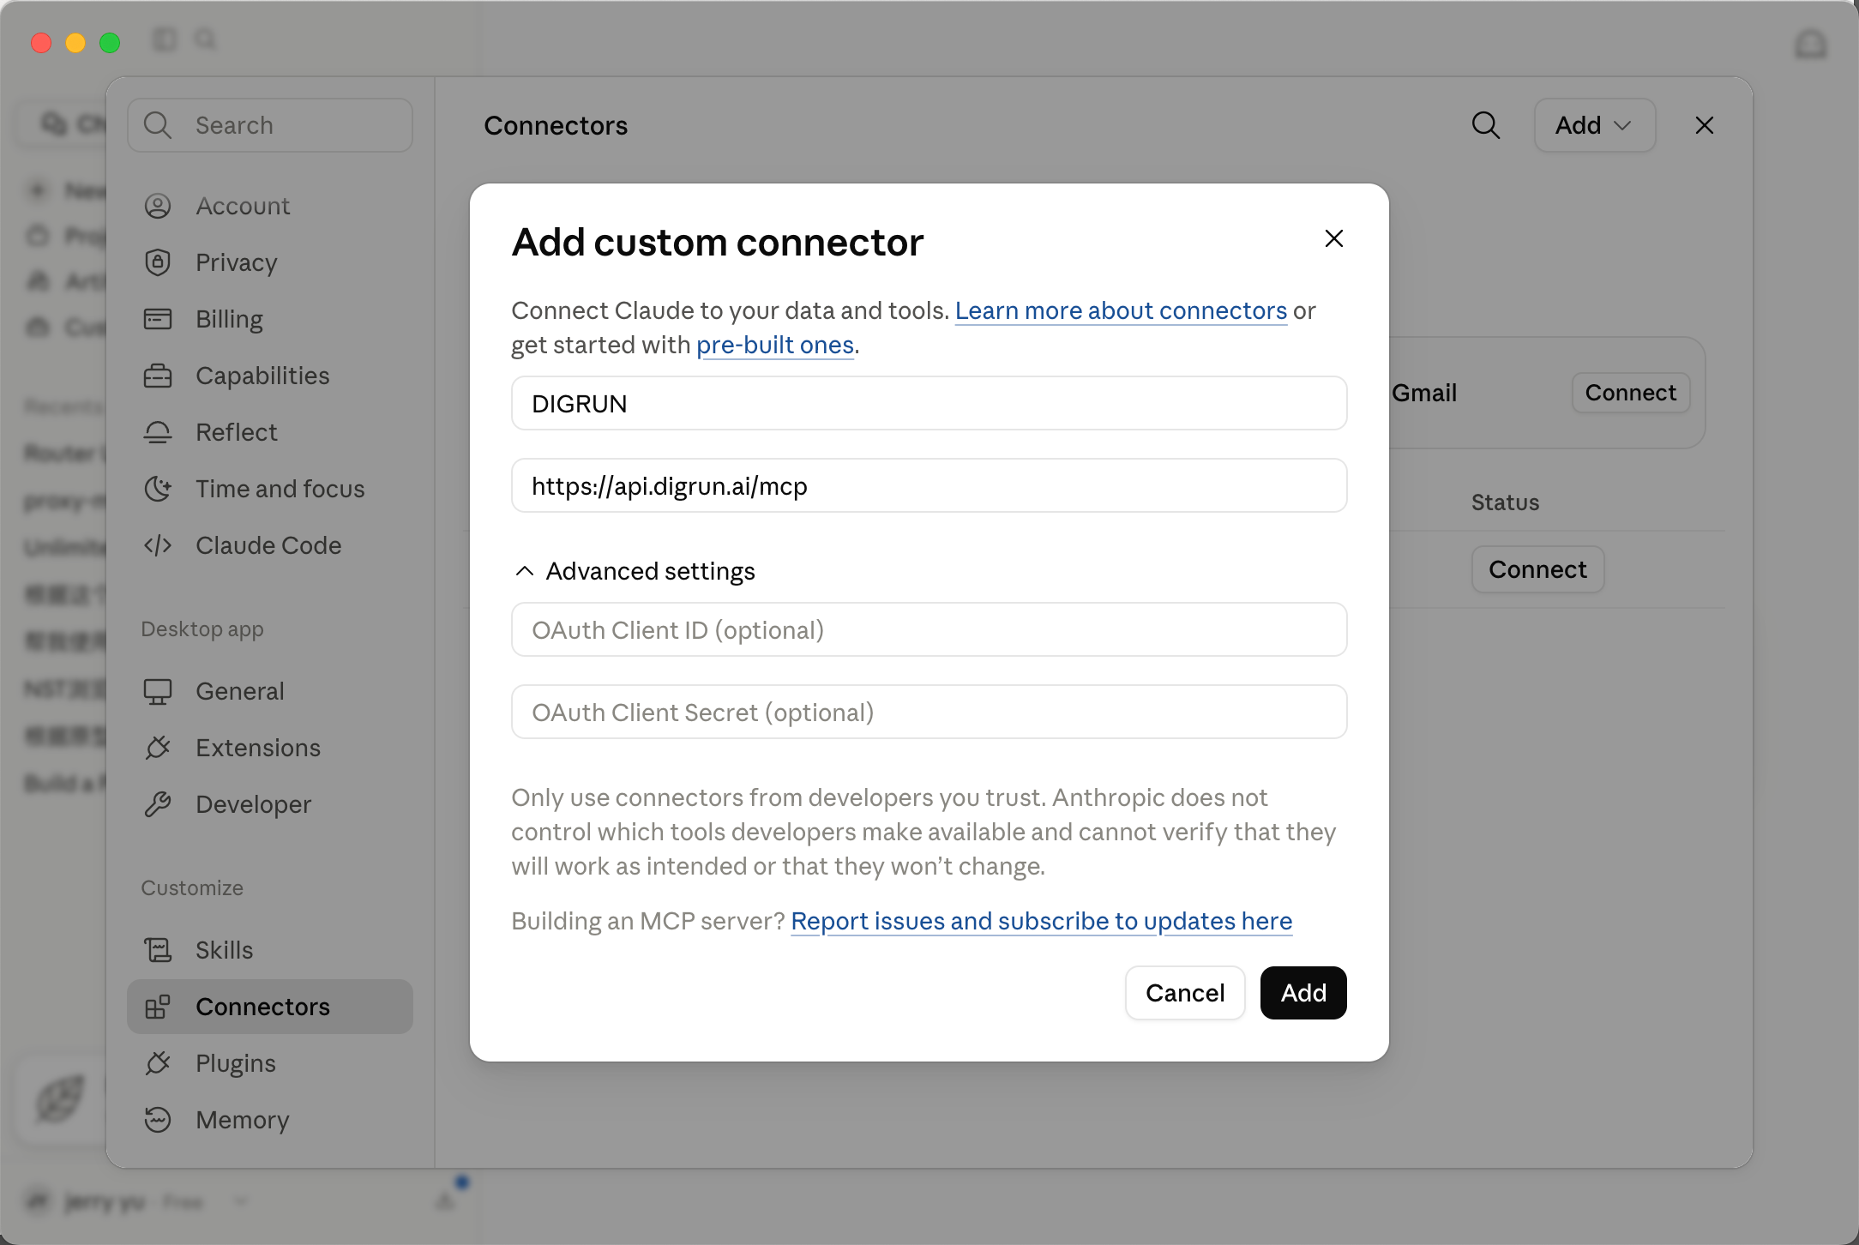Click Connect button under Status column
Screen dimensions: 1859x1245
pyautogui.click(x=1538, y=569)
